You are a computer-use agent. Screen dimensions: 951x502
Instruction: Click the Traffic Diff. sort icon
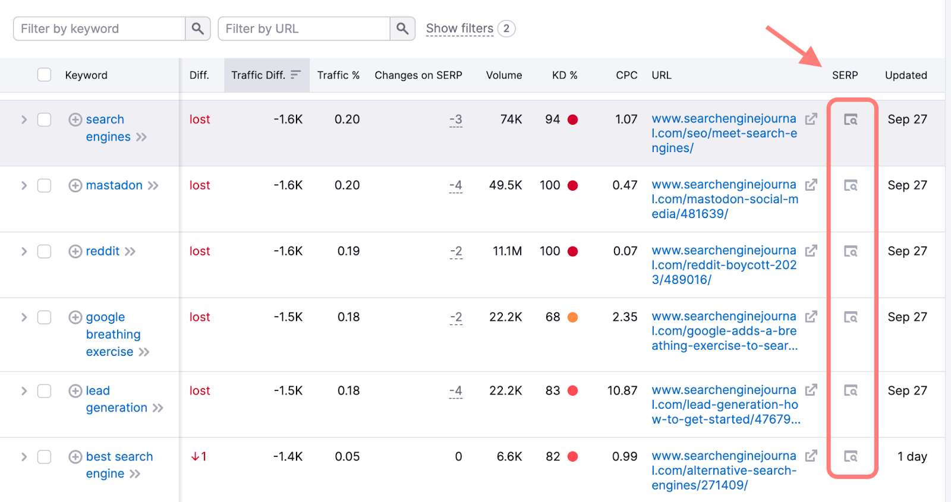click(x=295, y=75)
